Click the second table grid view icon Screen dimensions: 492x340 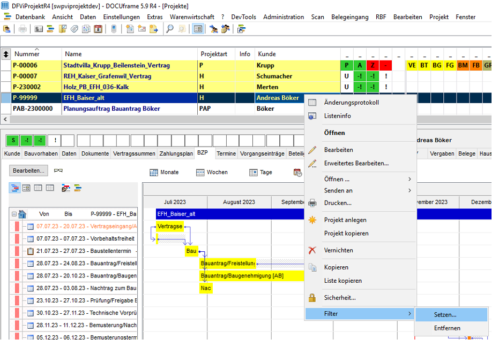coord(50,188)
